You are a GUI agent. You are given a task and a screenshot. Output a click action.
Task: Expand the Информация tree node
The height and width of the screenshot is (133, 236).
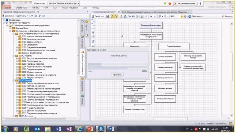click(4, 20)
